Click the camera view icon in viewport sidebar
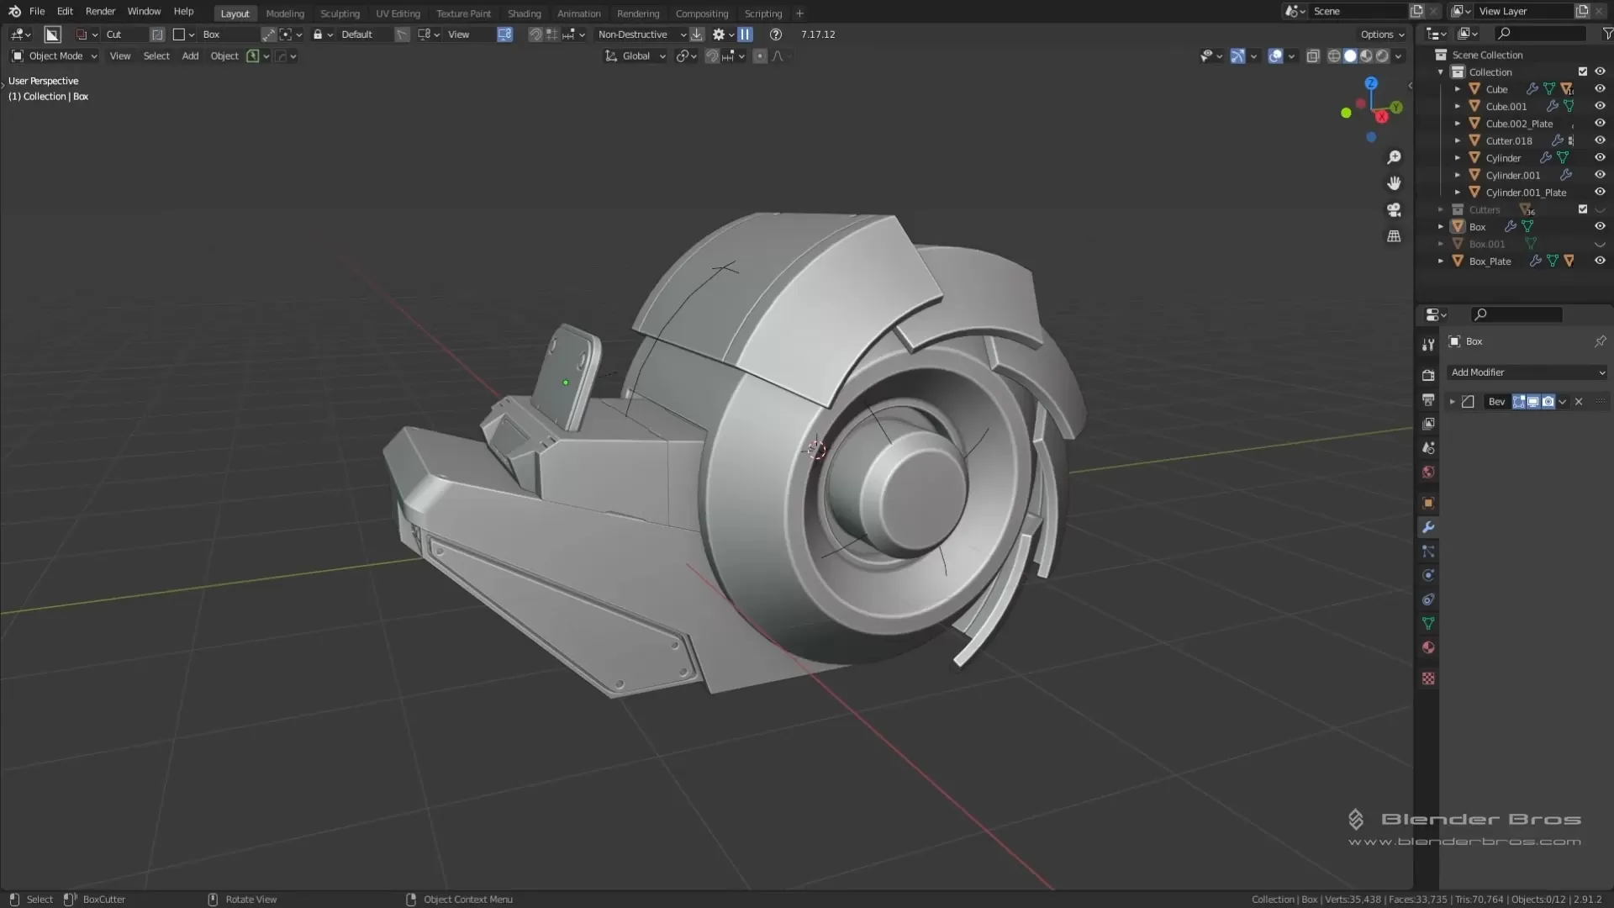The height and width of the screenshot is (908, 1614). pos(1395,210)
